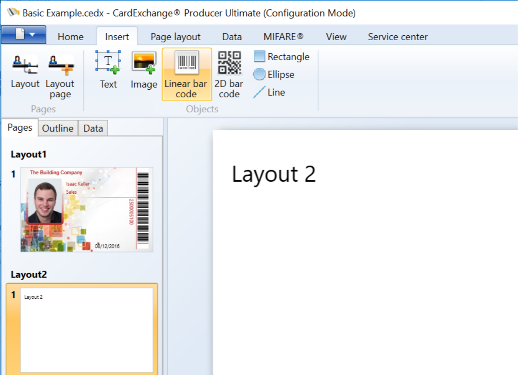The image size is (518, 375).
Task: Open the Data panel tab
Action: pyautogui.click(x=93, y=128)
